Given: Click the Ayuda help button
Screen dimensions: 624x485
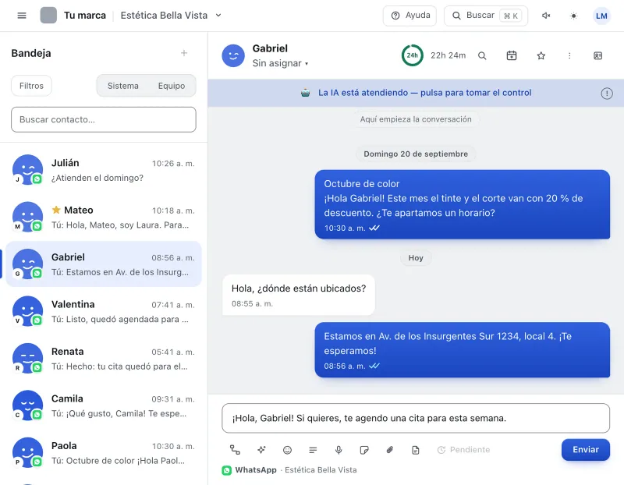Looking at the screenshot, I should coord(409,16).
